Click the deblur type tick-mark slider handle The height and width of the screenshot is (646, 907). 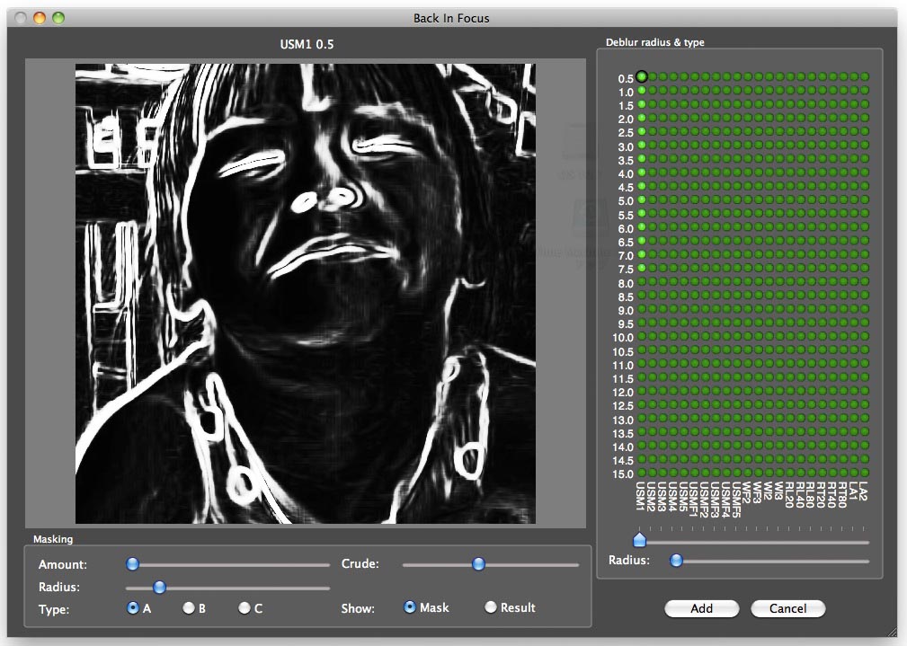tap(639, 539)
